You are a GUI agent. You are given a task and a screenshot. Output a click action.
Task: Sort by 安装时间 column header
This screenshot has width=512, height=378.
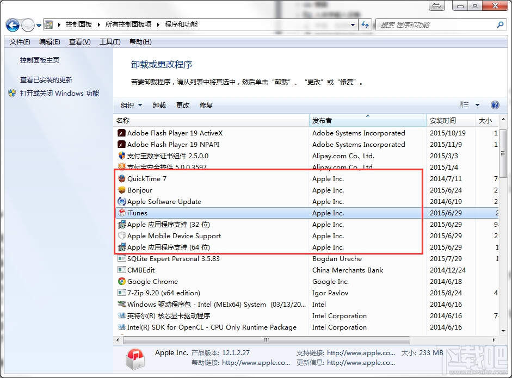click(451, 120)
